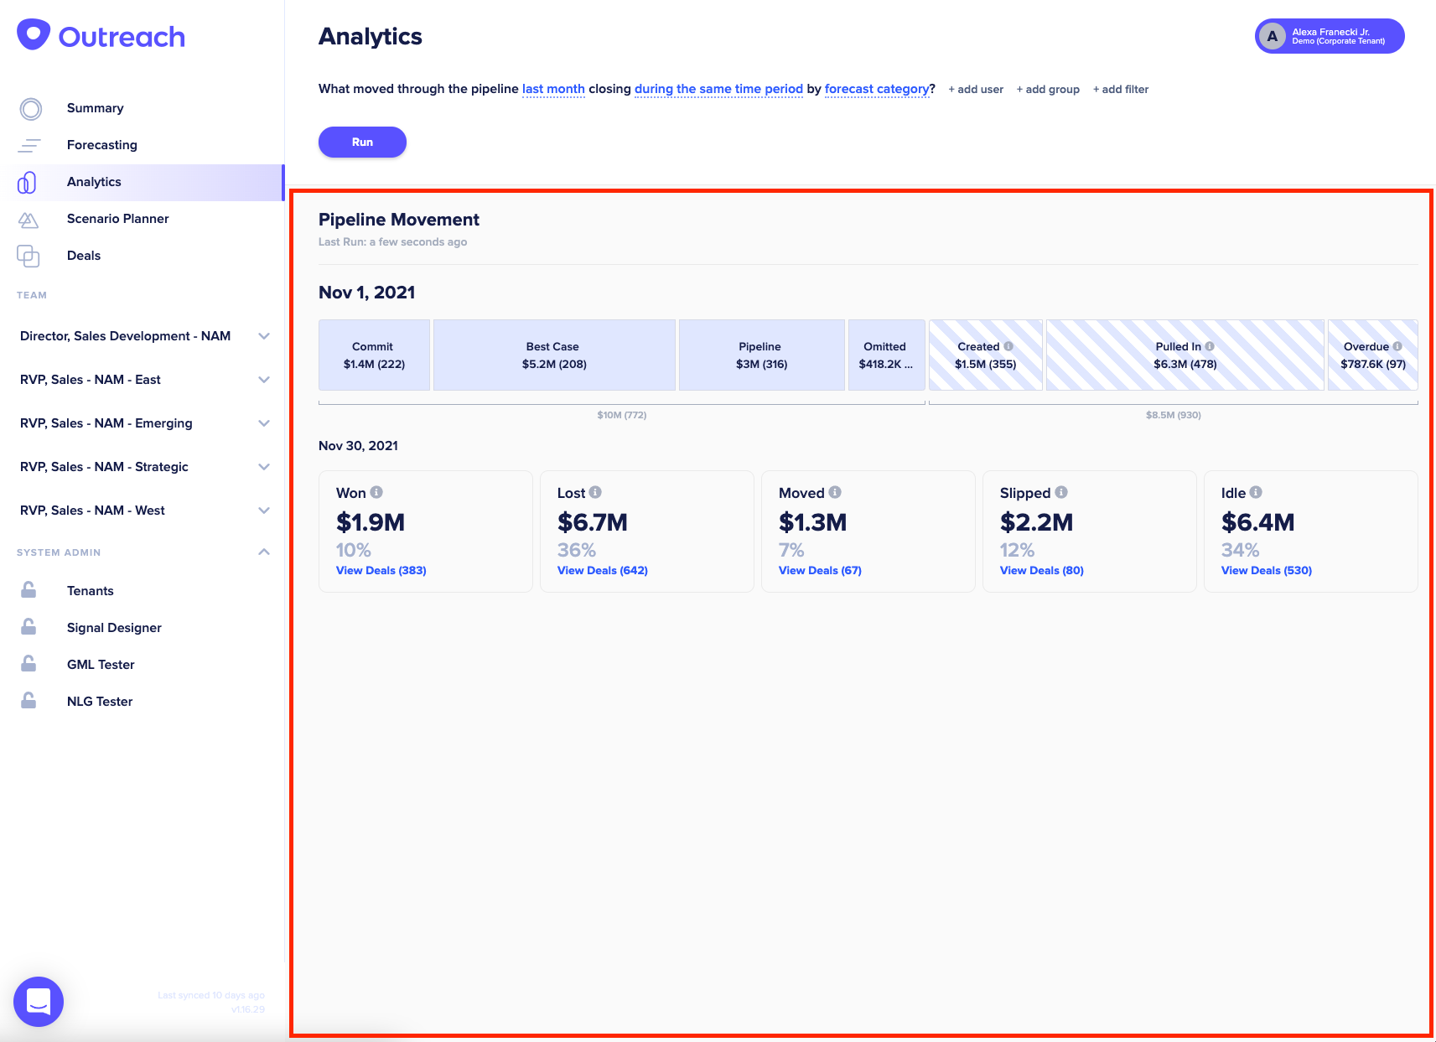The width and height of the screenshot is (1436, 1042).
Task: Open Forecasting menu item
Action: [x=102, y=145]
